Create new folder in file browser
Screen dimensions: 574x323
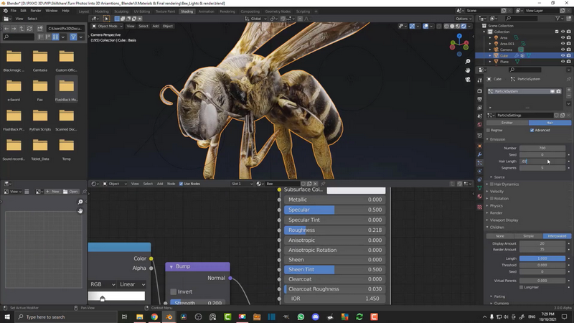40,28
